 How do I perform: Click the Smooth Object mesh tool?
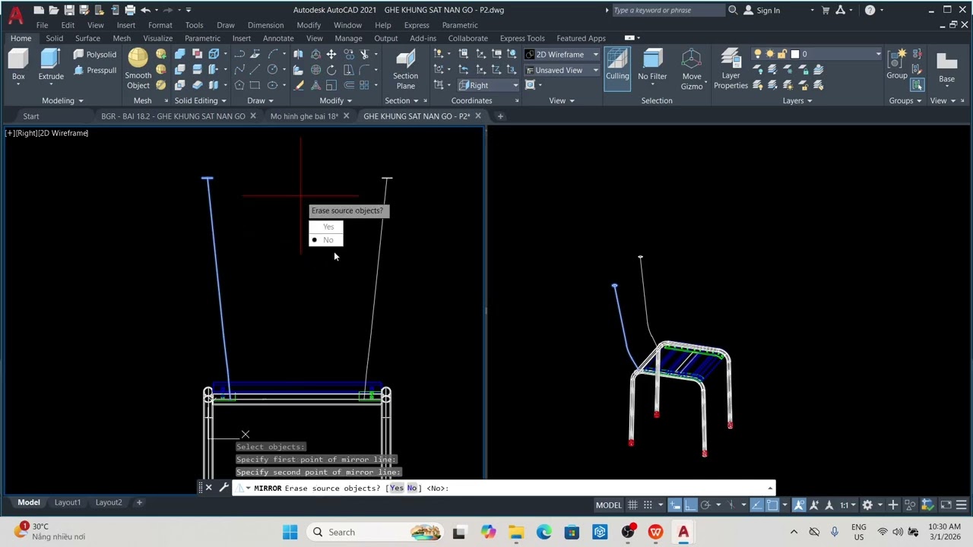tap(138, 68)
